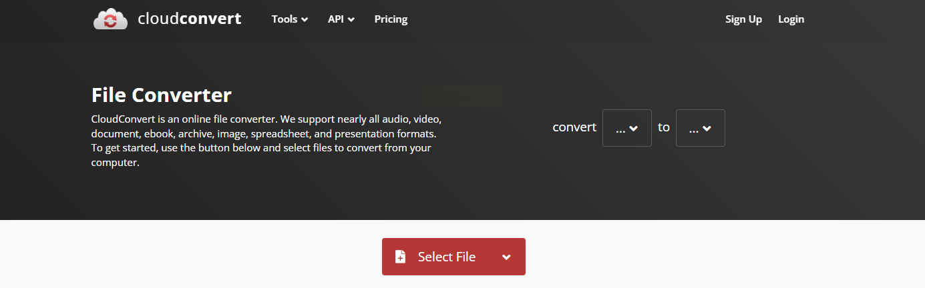Click the Login link
Screen dimensions: 925x288
(791, 19)
